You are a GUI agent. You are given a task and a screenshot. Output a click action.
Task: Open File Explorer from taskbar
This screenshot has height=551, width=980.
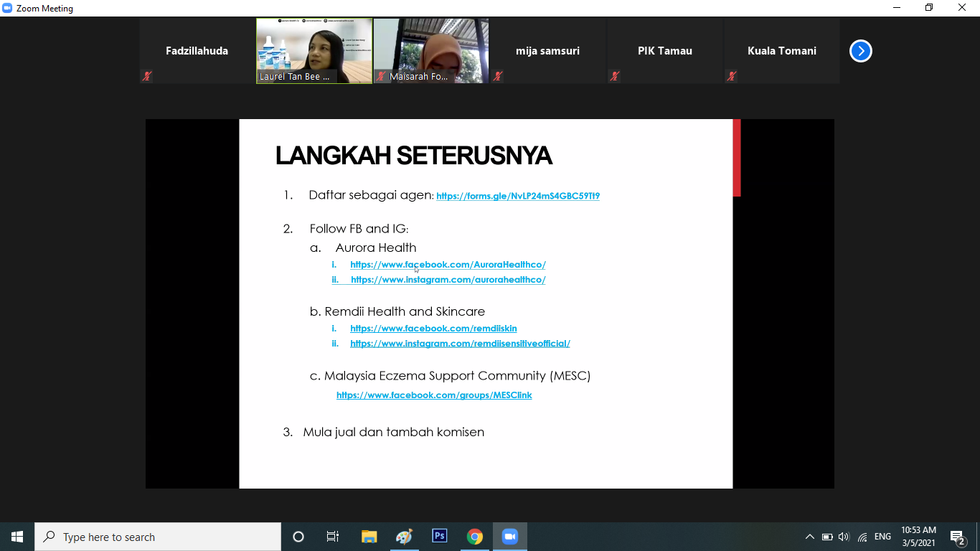pyautogui.click(x=369, y=537)
